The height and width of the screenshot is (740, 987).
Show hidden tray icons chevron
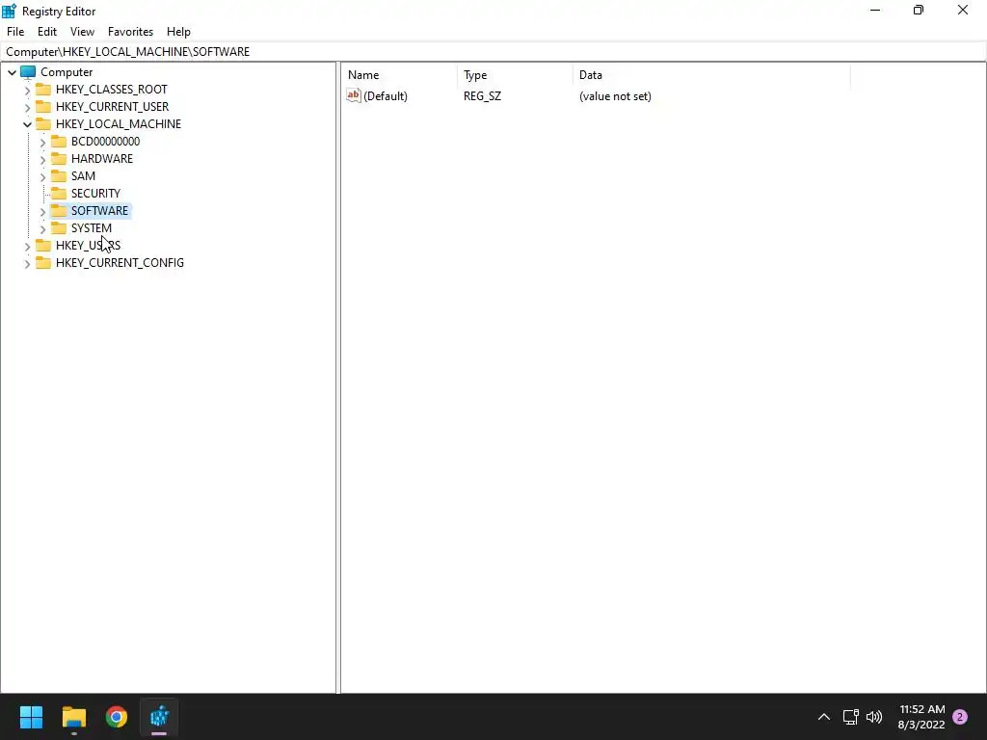[x=823, y=717]
